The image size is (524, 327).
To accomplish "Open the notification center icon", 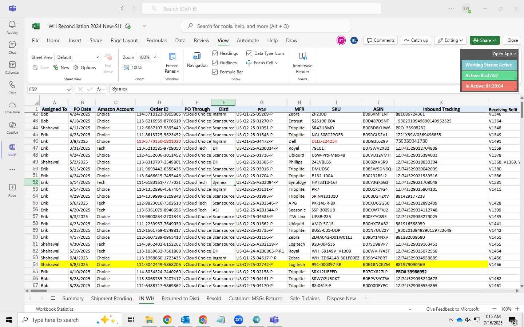I will [513, 320].
